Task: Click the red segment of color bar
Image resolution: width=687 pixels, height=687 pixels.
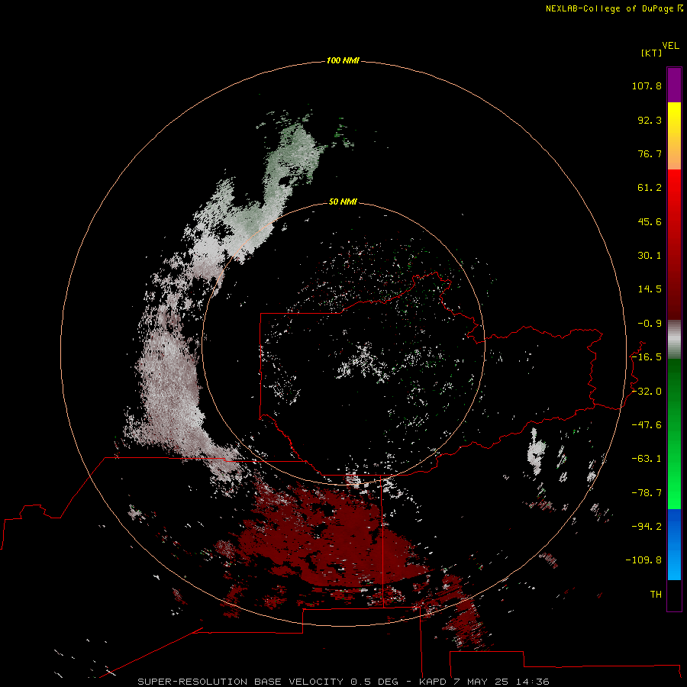Action: pos(674,244)
